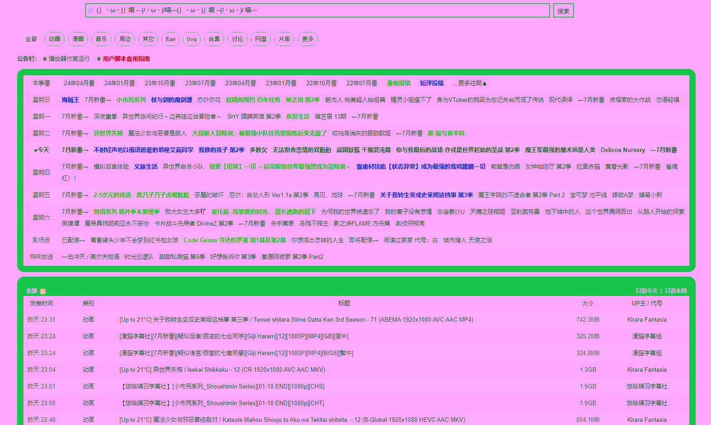Open 鹿乃子乃子虎视眈眈 show link
The image size is (711, 425).
(x=163, y=195)
